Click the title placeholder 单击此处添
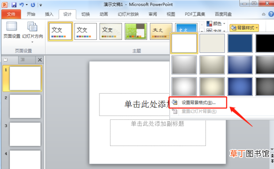Screen dimensions: 274x169 pos(134,104)
